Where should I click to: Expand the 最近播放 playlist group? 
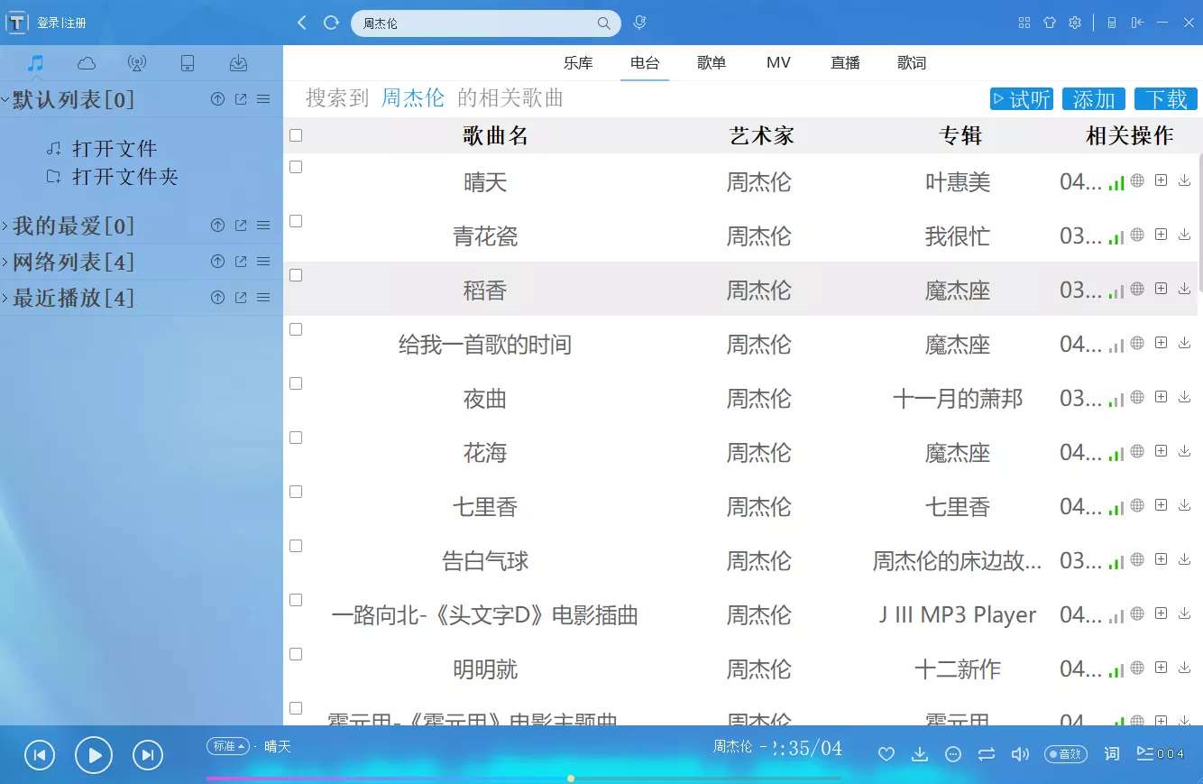5,298
